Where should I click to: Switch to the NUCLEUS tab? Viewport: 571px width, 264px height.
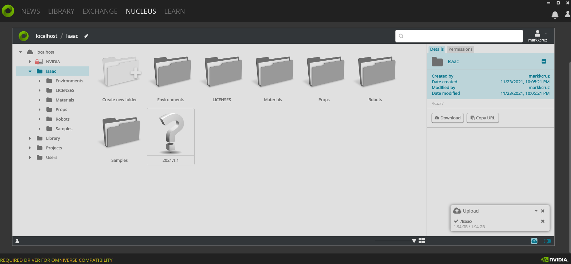(x=141, y=11)
